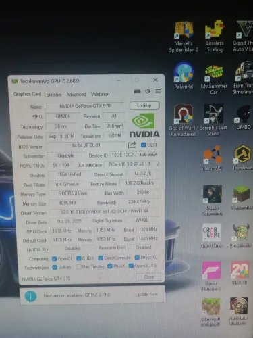
Task: Click the ROPs/TMUs 56 / 104 value
Action: click(x=61, y=165)
